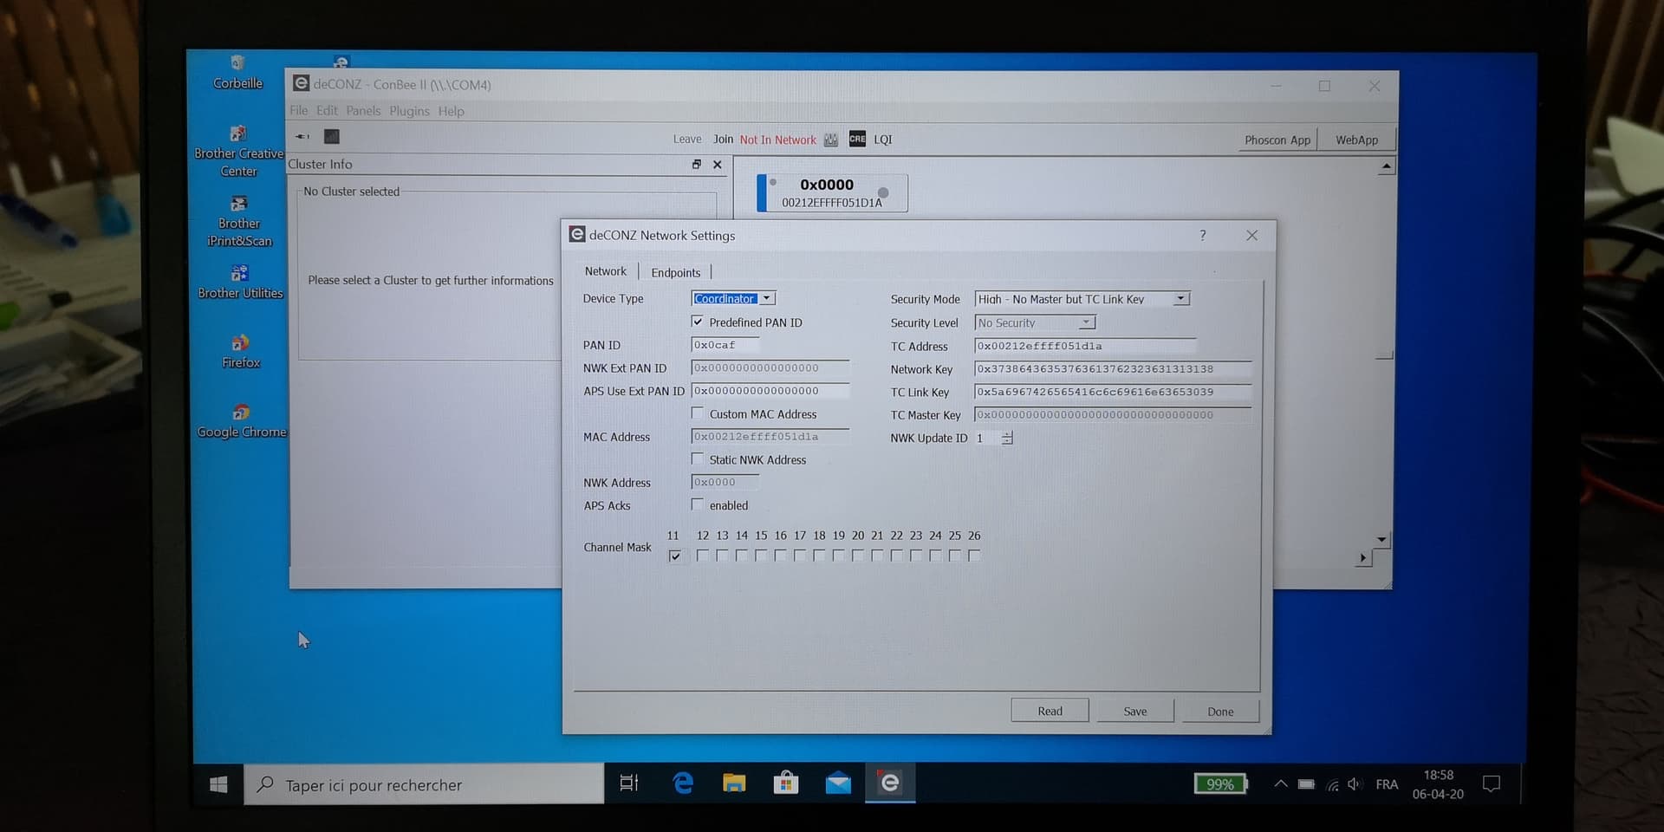Viewport: 1664px width, 832px height.
Task: Click the small arrow icon under the File menu
Action: (x=302, y=136)
